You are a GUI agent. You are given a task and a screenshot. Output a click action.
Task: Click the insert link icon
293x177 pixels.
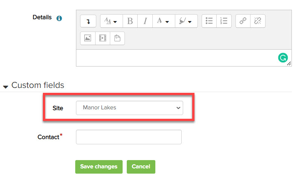coord(243,21)
